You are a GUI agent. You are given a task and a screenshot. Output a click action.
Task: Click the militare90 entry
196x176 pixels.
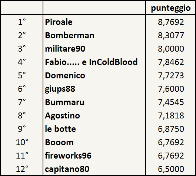point(65,49)
